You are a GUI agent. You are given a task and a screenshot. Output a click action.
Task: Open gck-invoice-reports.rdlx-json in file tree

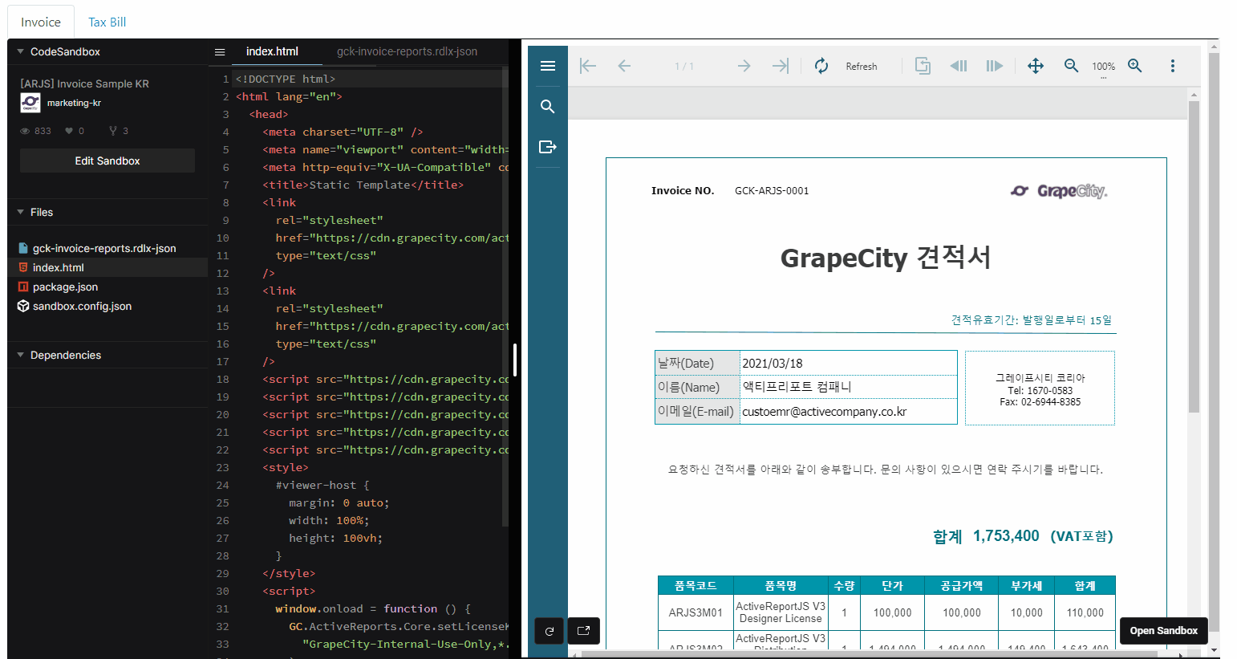coord(104,248)
